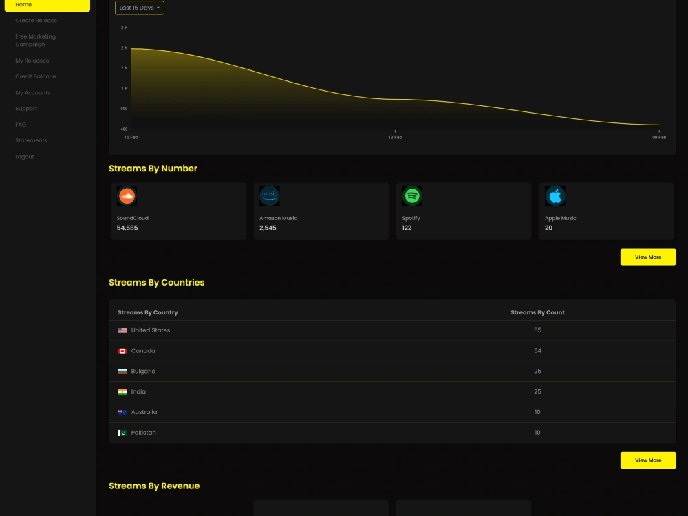Click the Apple Music logo icon
The width and height of the screenshot is (688, 516).
pos(555,195)
